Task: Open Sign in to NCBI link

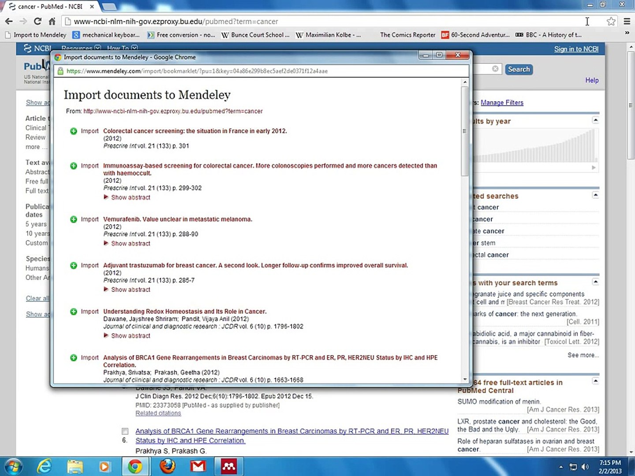Action: click(x=576, y=49)
